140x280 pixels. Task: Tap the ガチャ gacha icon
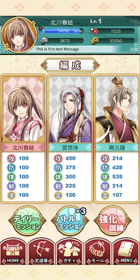70,252
